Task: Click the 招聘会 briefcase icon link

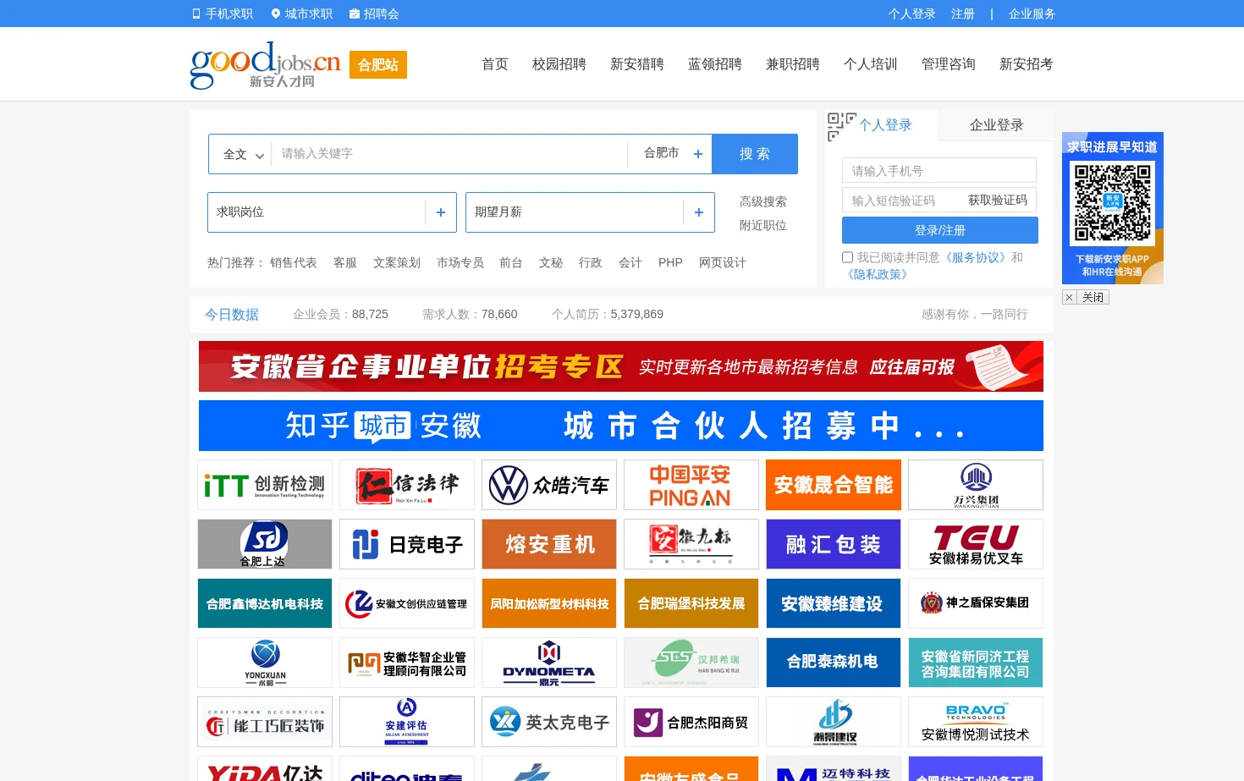Action: coord(374,14)
